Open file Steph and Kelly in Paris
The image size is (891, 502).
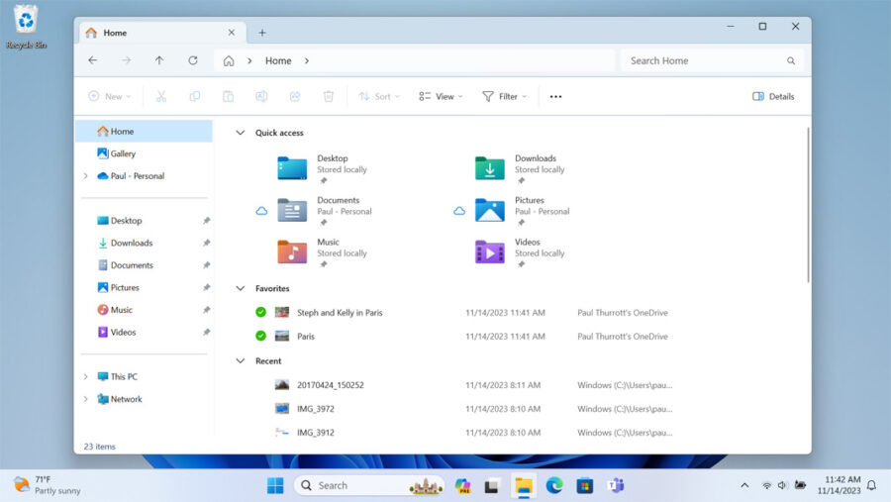340,313
